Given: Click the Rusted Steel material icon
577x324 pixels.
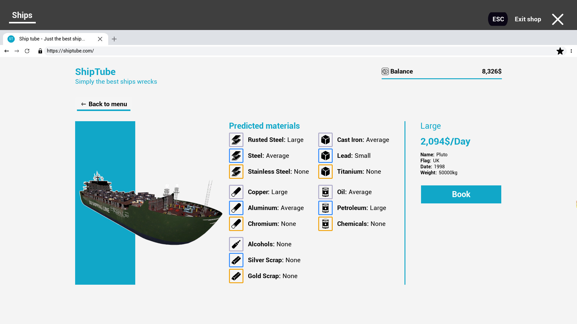Looking at the screenshot, I should [236, 139].
